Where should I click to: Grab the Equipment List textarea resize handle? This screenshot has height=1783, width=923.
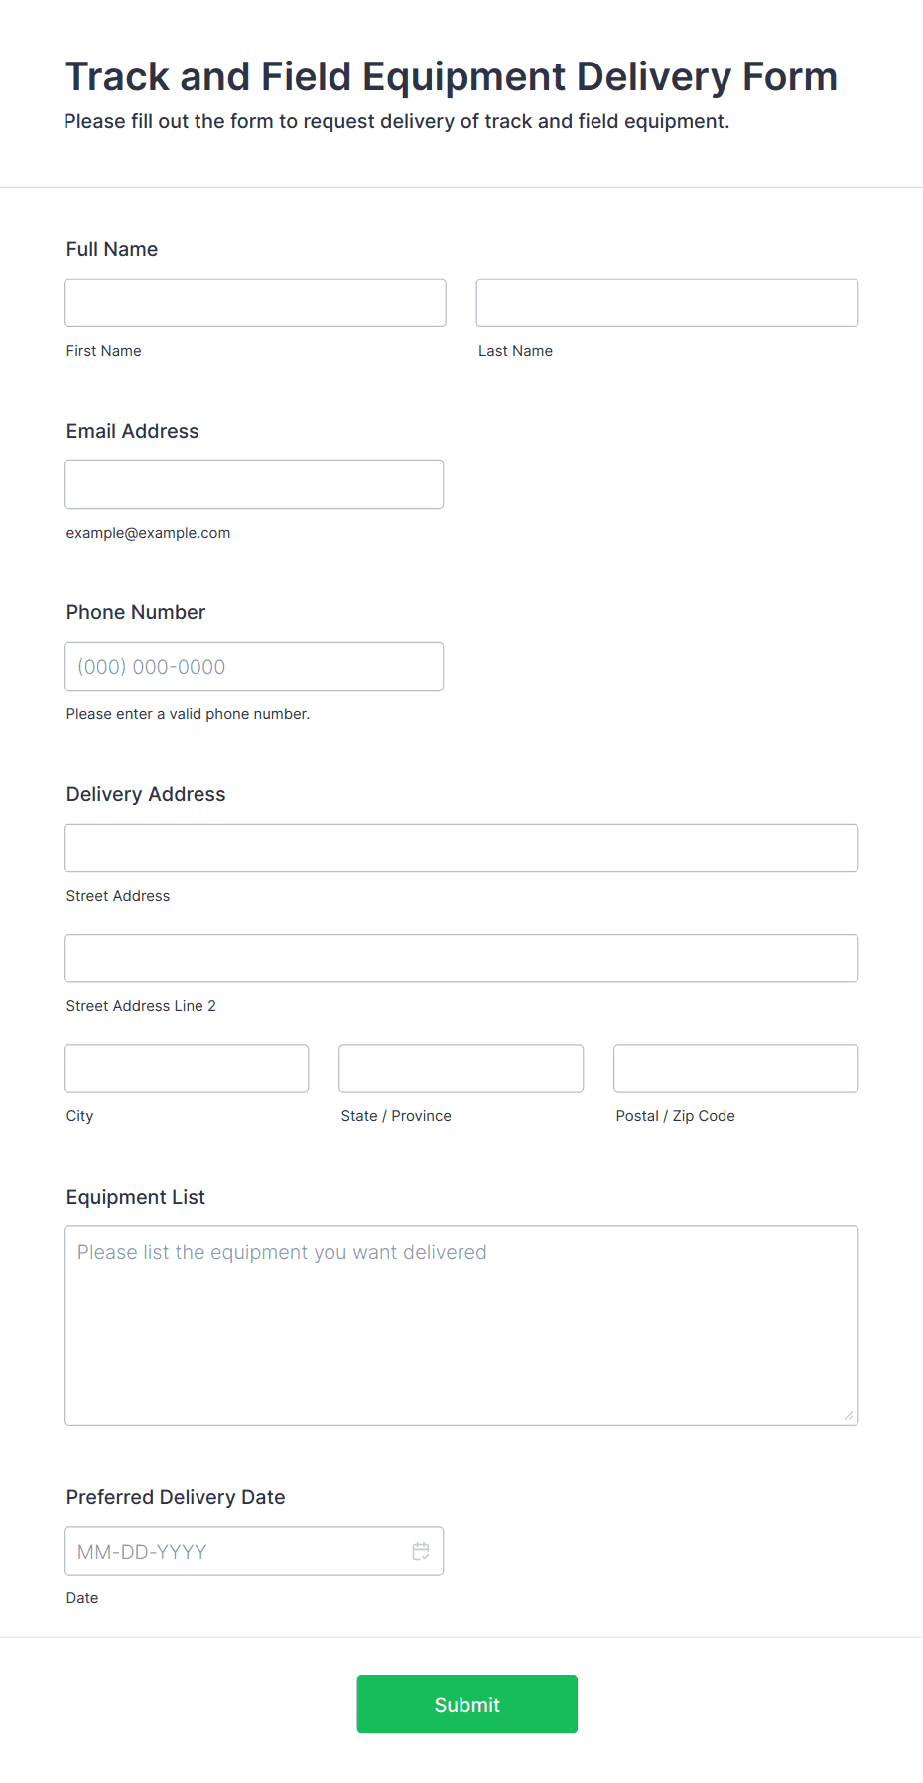tap(849, 1416)
